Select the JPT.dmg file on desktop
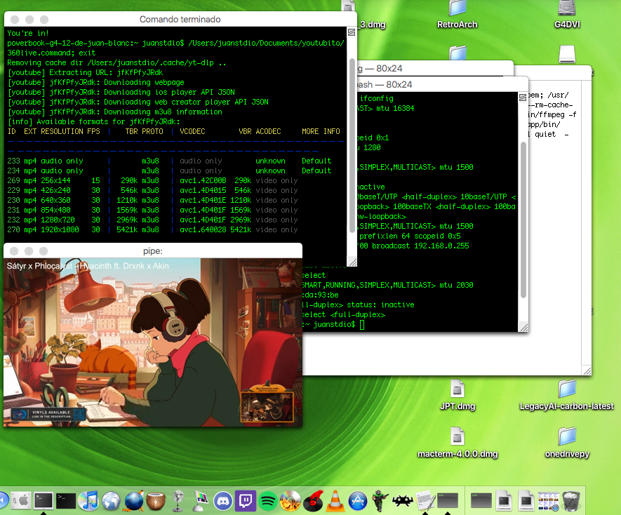Image resolution: width=621 pixels, height=515 pixels. [458, 394]
